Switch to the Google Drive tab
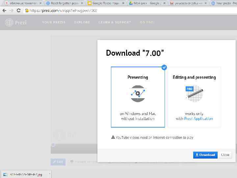This screenshot has width=237, height=178. pyautogui.click(x=146, y=3)
